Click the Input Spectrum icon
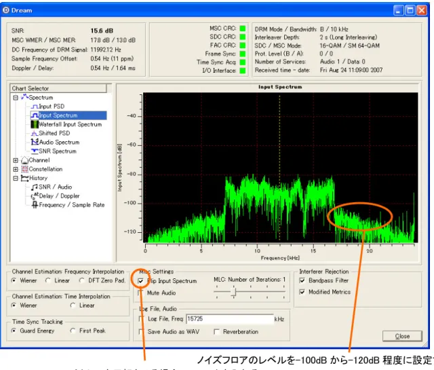This screenshot has width=434, height=370. tap(35, 115)
